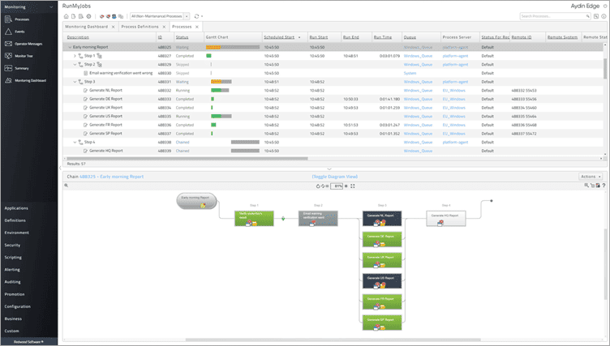Open Events from the sidebar

(x=20, y=31)
